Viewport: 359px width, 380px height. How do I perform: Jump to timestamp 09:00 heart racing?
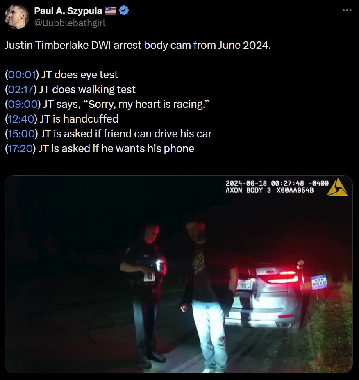point(23,104)
